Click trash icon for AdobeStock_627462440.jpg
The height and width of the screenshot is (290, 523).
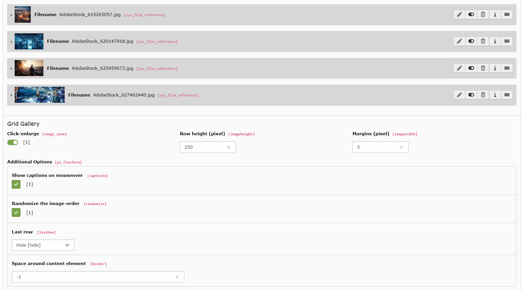(x=483, y=95)
